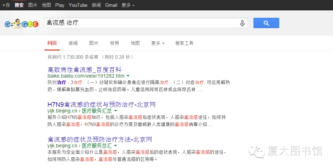Image resolution: width=333 pixels, height=168 pixels.
Task: Jump to 治疗 section link in Baidu snippet
Action: coord(61,82)
